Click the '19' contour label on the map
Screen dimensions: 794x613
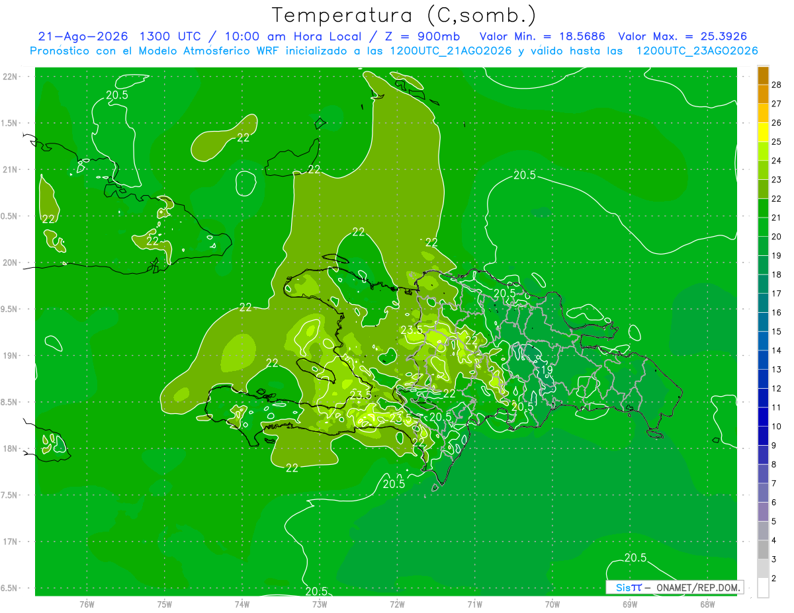[547, 370]
